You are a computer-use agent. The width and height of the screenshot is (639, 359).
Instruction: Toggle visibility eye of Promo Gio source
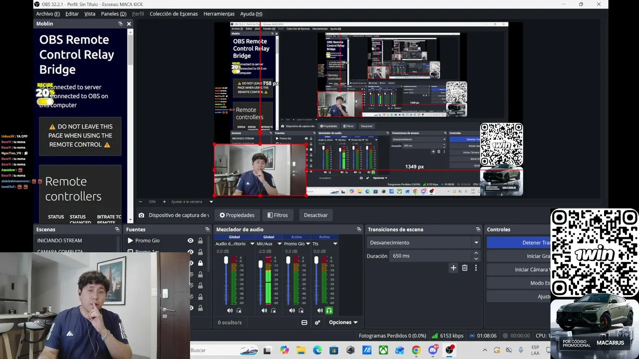pos(190,240)
